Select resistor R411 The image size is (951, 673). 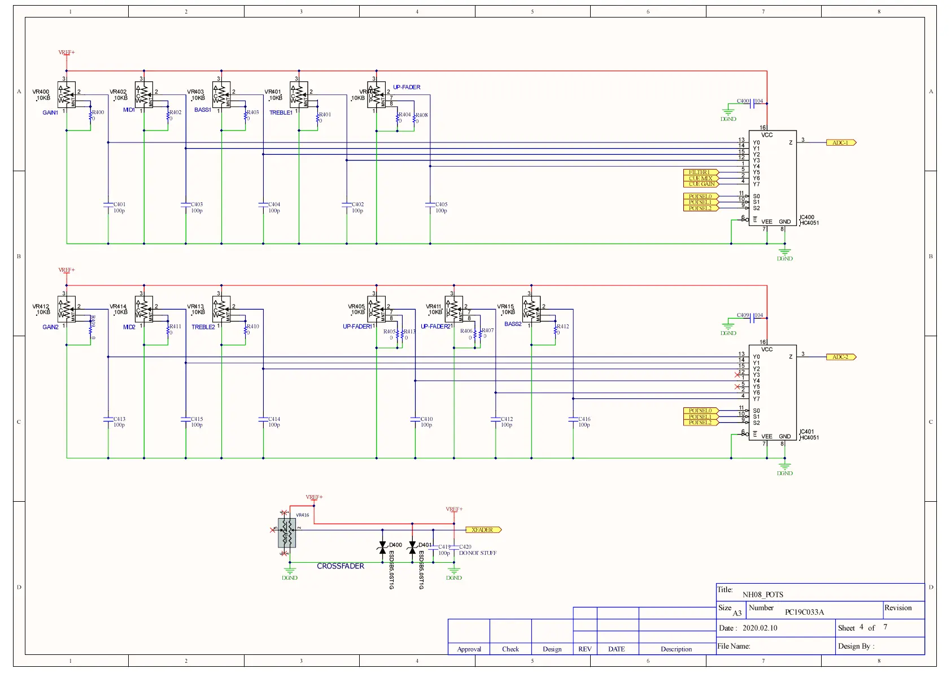(x=168, y=330)
